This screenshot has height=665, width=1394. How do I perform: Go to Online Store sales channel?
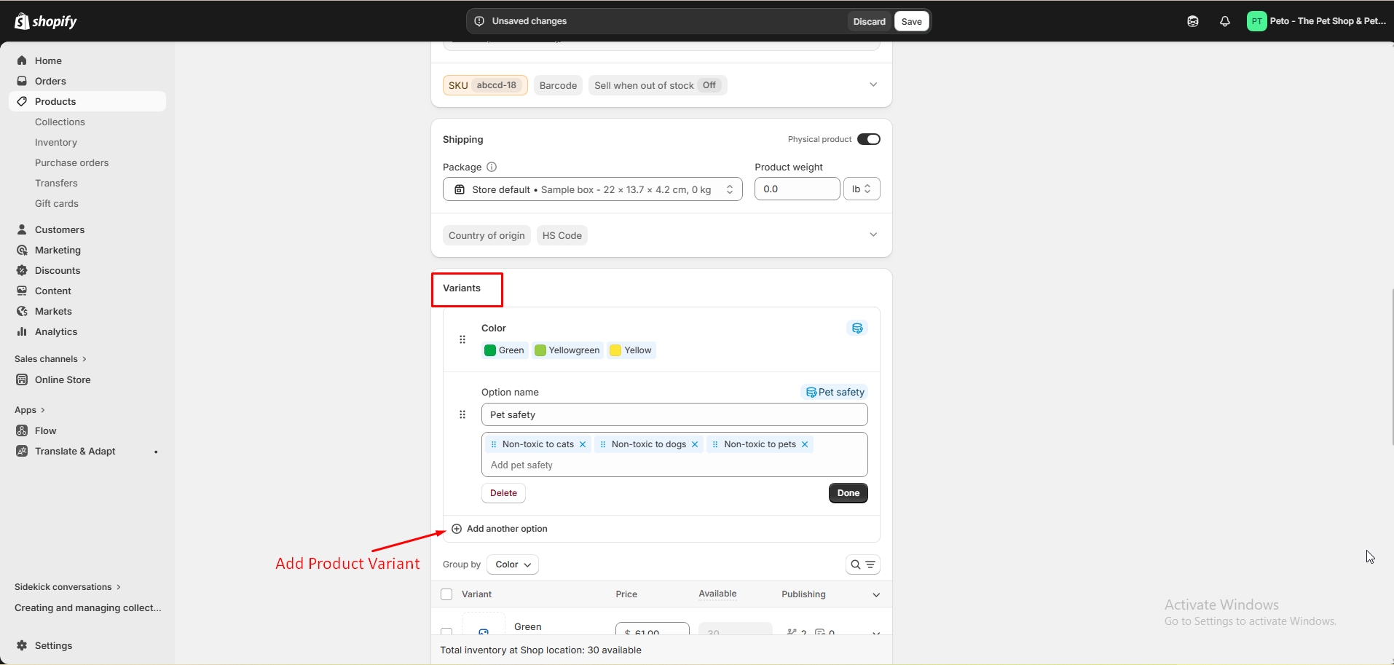click(x=63, y=379)
